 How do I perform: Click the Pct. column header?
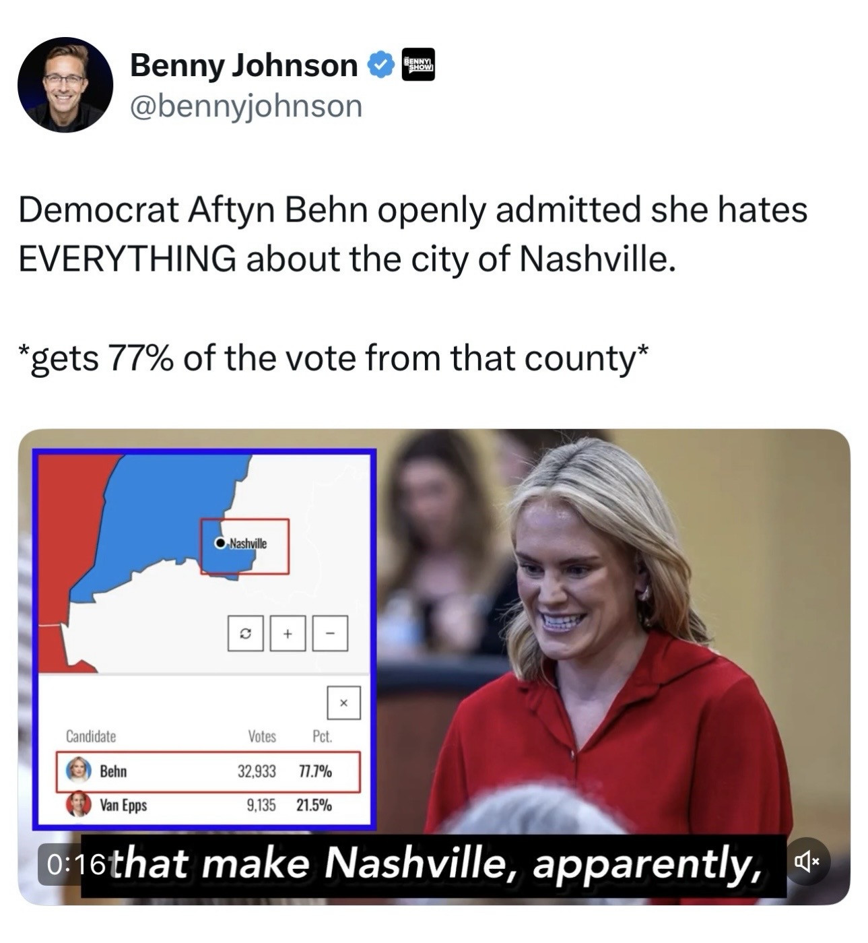pos(323,736)
